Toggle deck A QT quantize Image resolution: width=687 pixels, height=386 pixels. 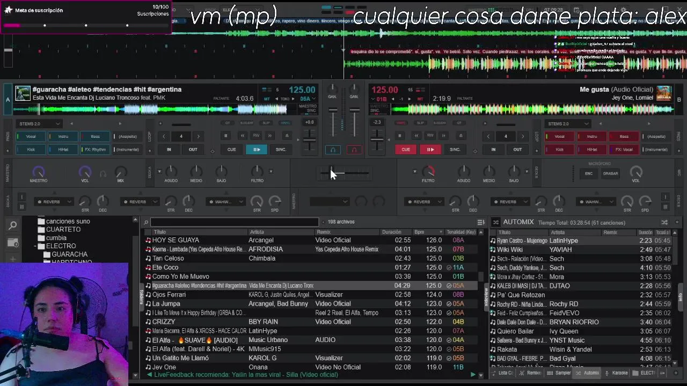pos(228,123)
